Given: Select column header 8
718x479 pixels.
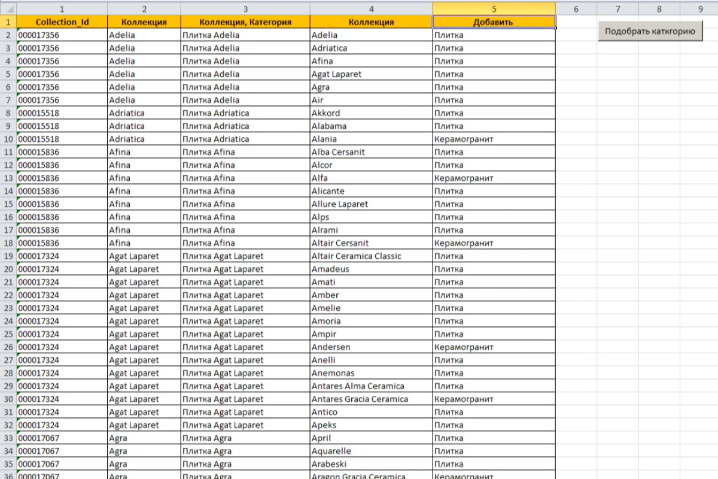Looking at the screenshot, I should [659, 9].
